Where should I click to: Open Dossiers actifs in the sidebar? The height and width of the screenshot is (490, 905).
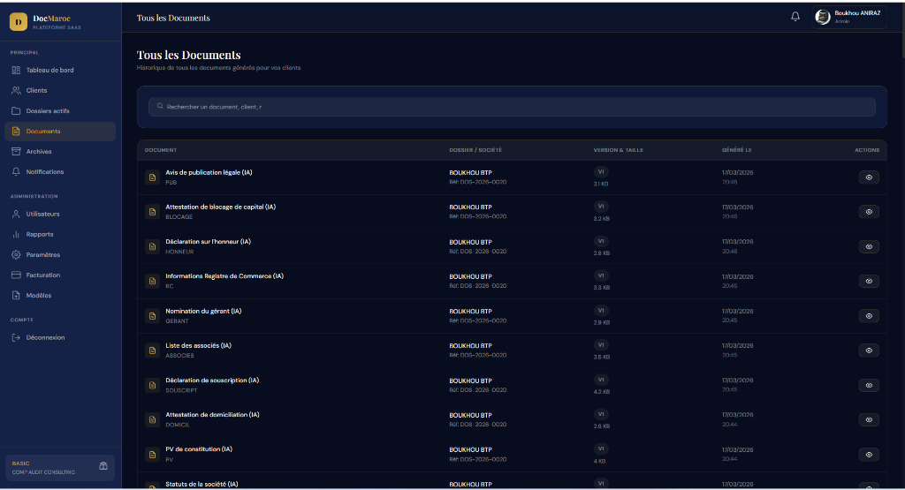[48, 111]
